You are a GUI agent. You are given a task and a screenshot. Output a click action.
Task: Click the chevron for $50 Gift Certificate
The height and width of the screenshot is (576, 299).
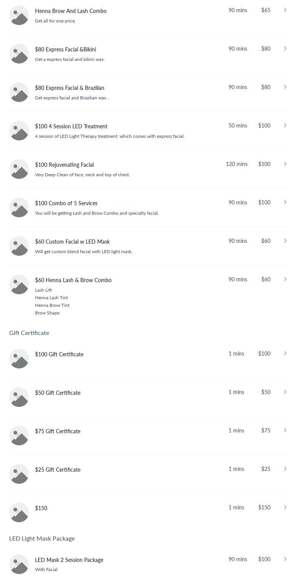[x=285, y=392]
